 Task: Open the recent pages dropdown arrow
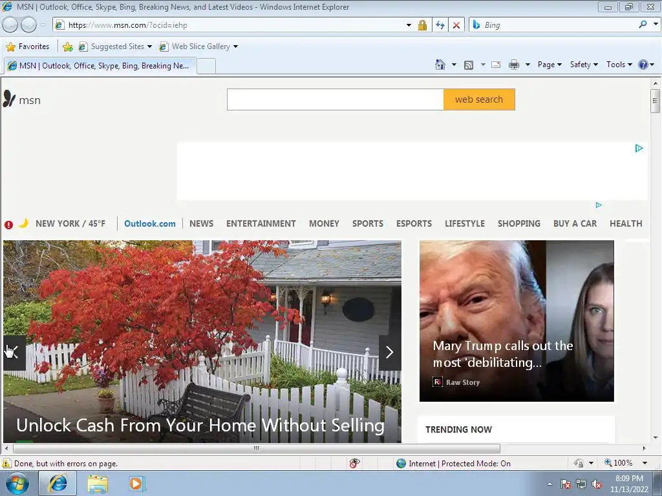(x=43, y=25)
